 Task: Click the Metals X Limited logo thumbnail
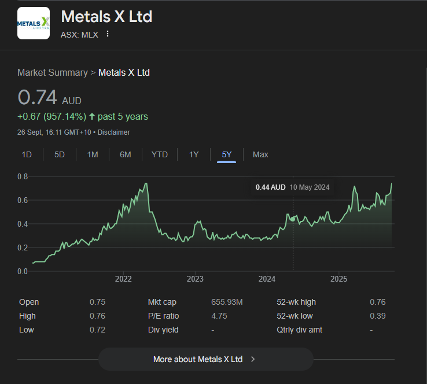pyautogui.click(x=34, y=23)
